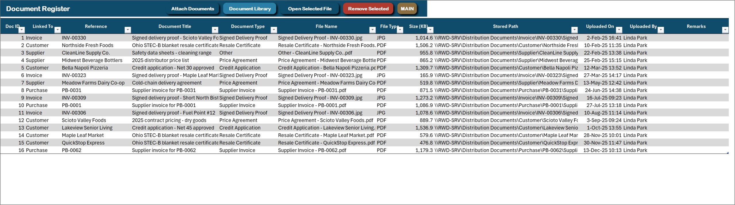Select the INV-00323 reference cell
Viewport: 735px width, 205px height.
(96, 75)
